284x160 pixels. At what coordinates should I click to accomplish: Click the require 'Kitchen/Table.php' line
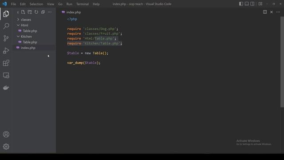tap(95, 44)
